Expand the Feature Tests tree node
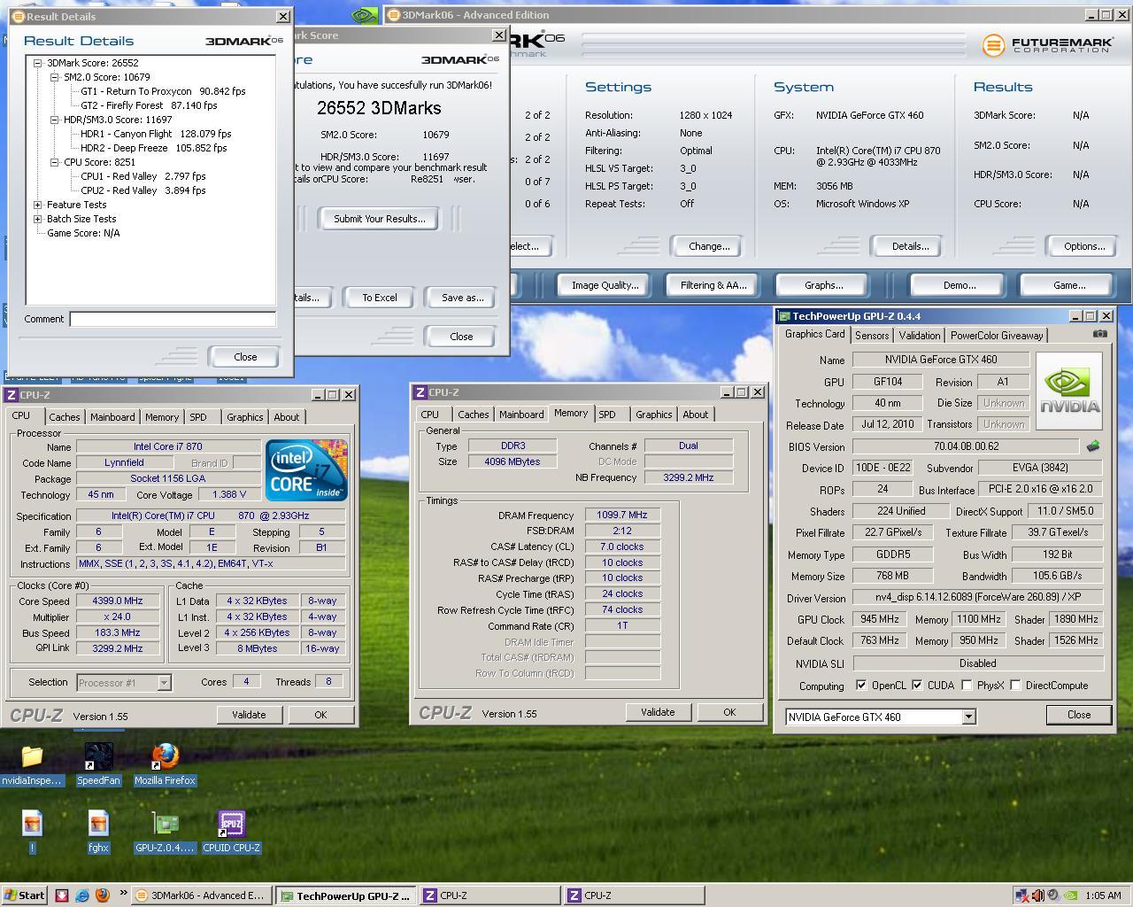The image size is (1133, 907). point(38,205)
